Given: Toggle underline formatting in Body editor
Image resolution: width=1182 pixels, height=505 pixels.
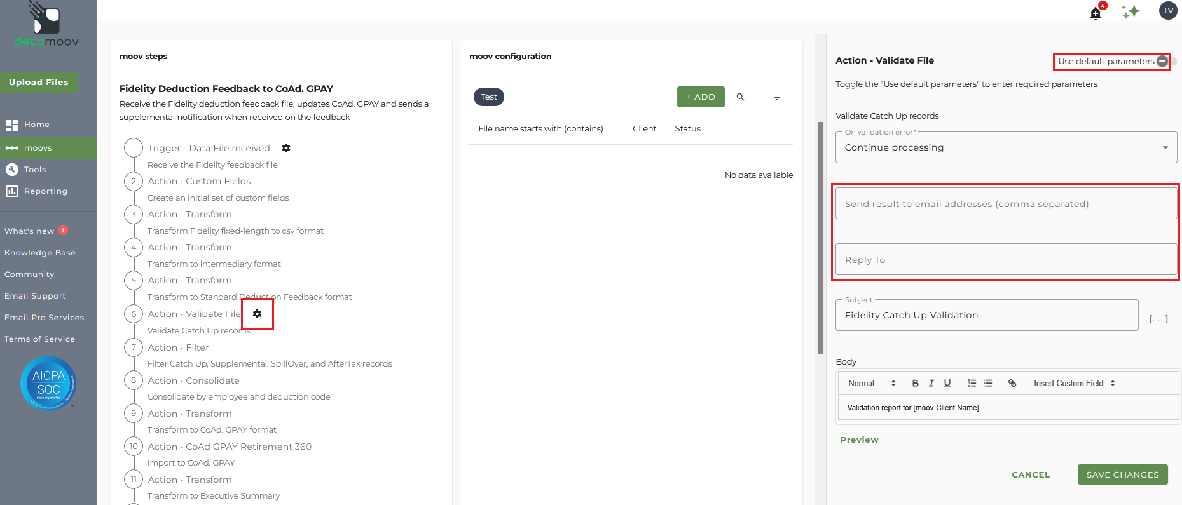Looking at the screenshot, I should pos(947,383).
